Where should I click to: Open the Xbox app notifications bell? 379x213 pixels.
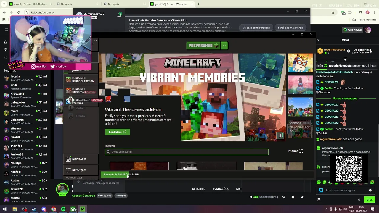[119, 15]
